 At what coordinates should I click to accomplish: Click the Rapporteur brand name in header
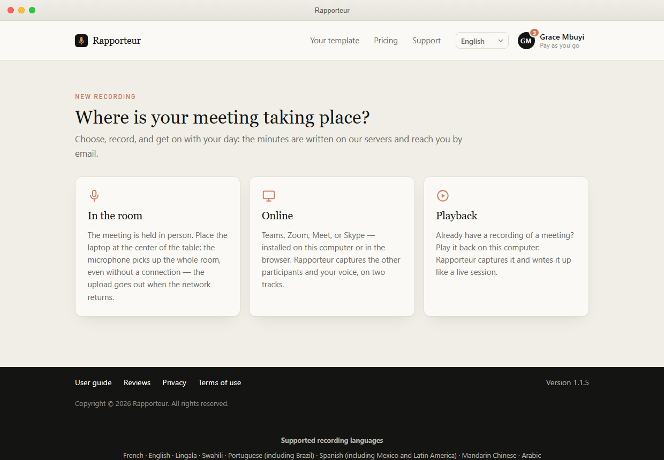[x=117, y=41]
